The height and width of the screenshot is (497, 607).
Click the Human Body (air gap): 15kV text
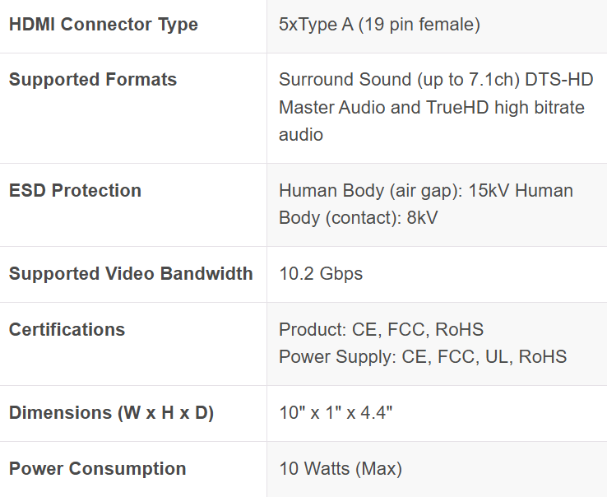coord(394,191)
